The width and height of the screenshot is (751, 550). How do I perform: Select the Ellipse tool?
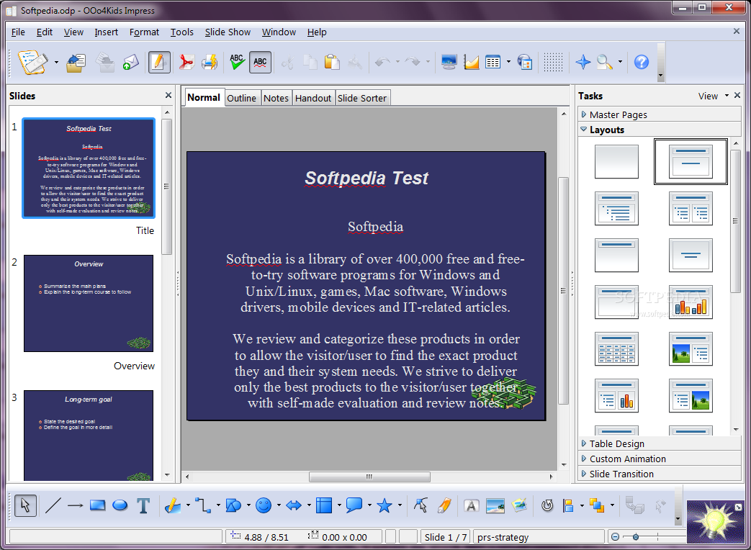tap(120, 505)
